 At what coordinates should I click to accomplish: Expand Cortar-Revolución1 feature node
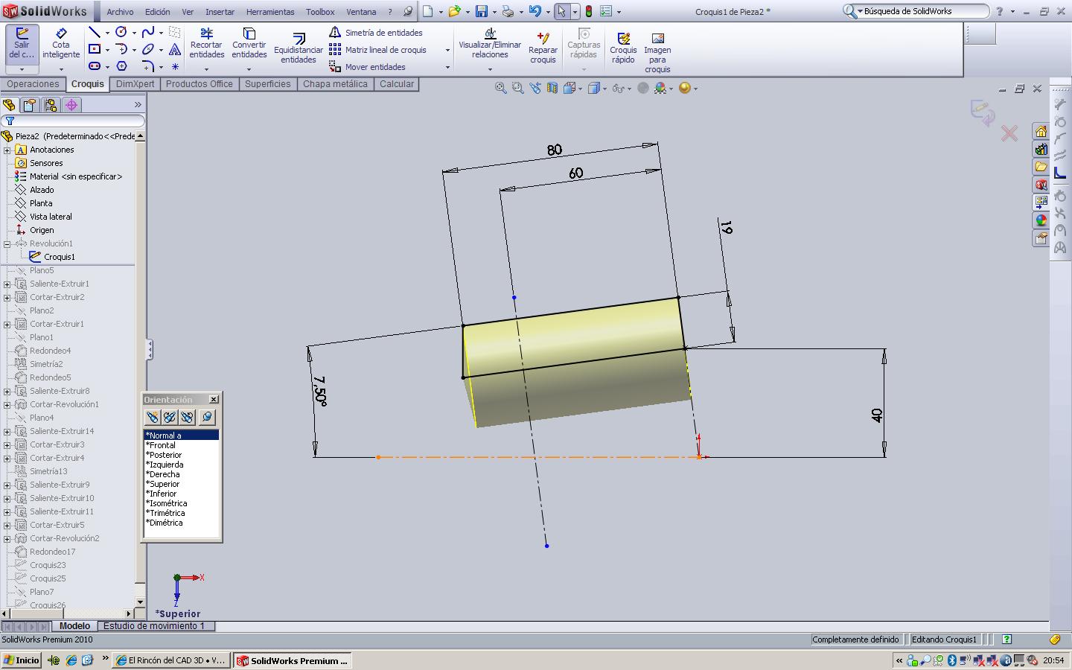7,404
